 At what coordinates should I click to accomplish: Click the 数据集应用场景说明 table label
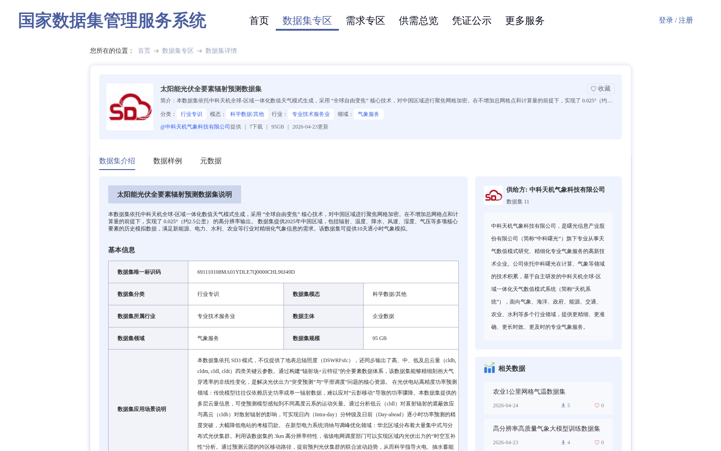[x=142, y=409]
